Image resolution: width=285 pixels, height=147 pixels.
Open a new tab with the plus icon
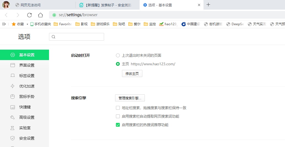(208, 5)
